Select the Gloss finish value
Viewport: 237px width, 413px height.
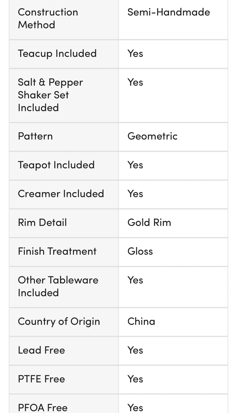[140, 251]
